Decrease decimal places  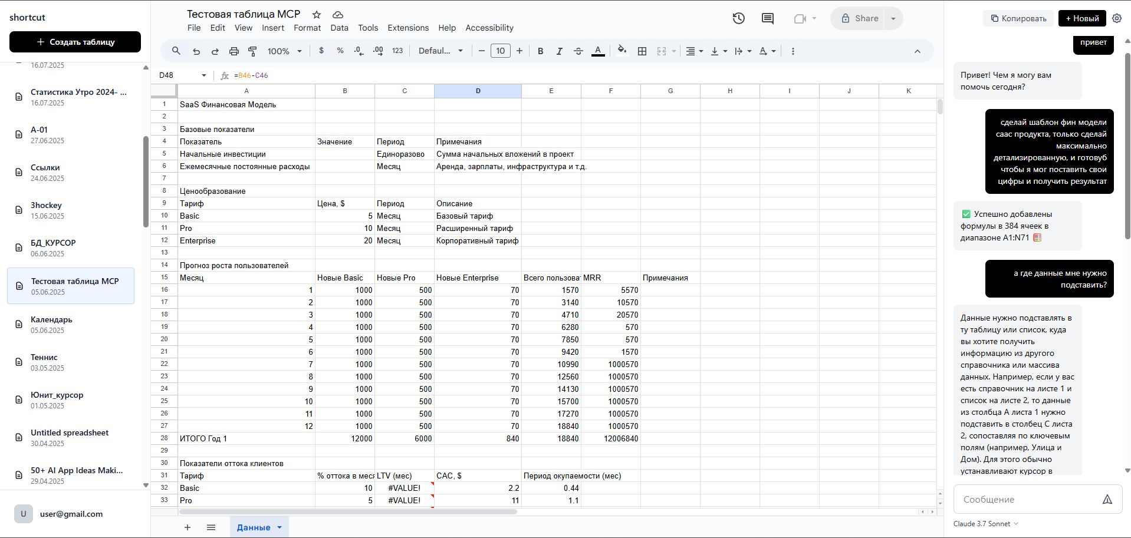click(359, 51)
